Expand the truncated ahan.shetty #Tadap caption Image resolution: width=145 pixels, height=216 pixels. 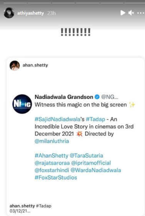(30, 208)
